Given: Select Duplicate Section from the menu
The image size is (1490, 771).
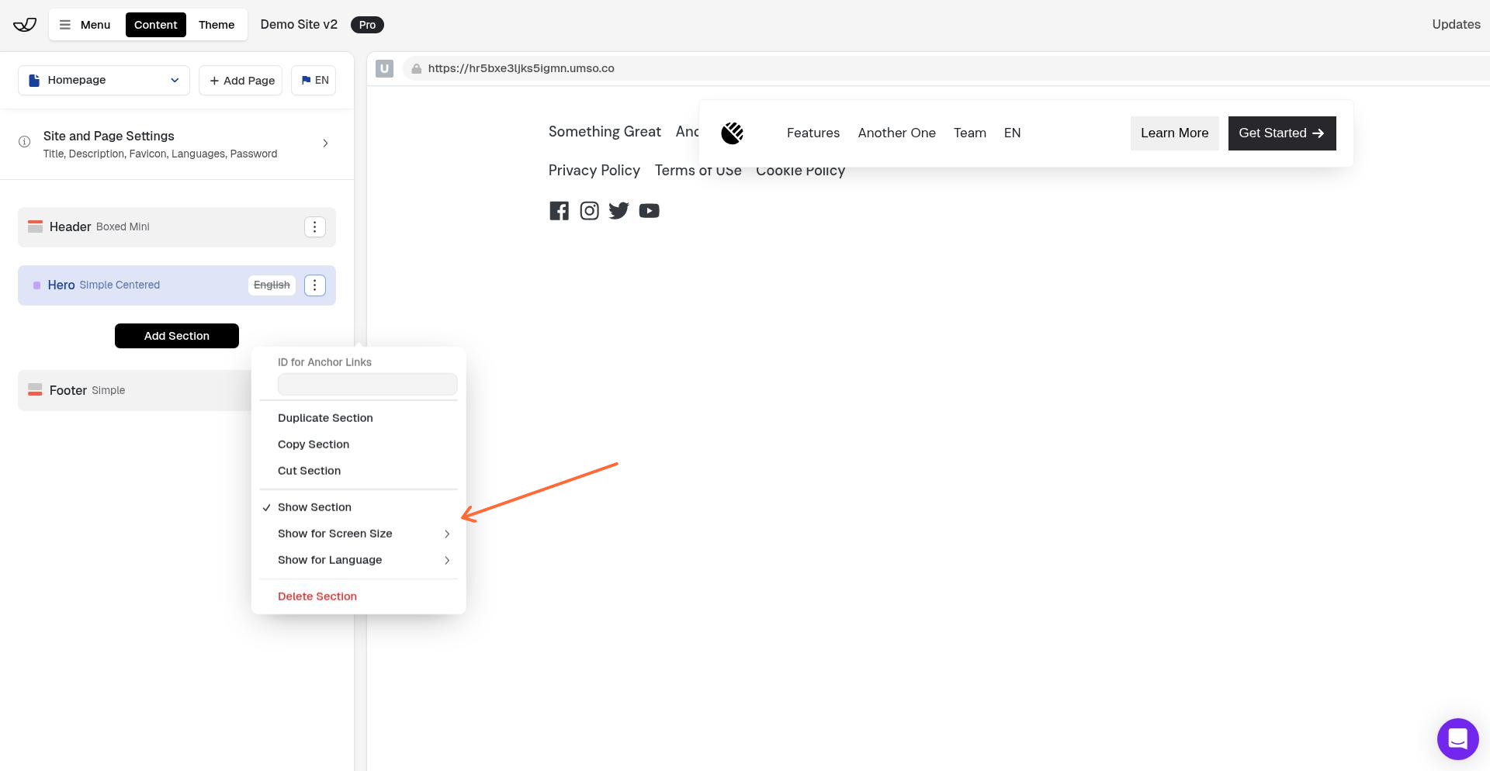Looking at the screenshot, I should click(x=325, y=418).
